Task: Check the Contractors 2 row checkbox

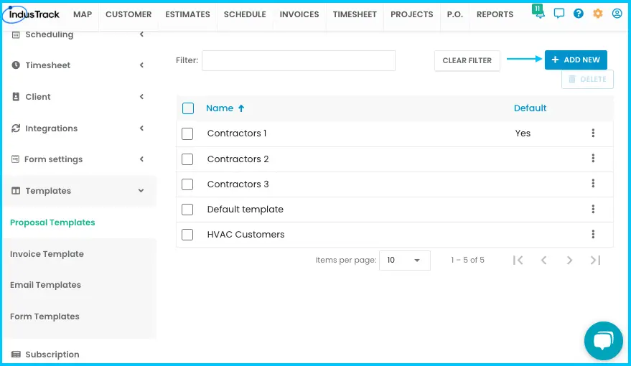Action: pyautogui.click(x=187, y=159)
